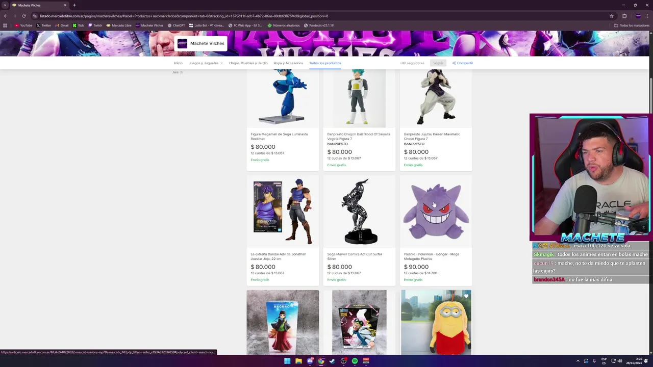This screenshot has width=653, height=367.
Task: Open the Machete Vilches bookmark in bookmarks bar
Action: 149,25
